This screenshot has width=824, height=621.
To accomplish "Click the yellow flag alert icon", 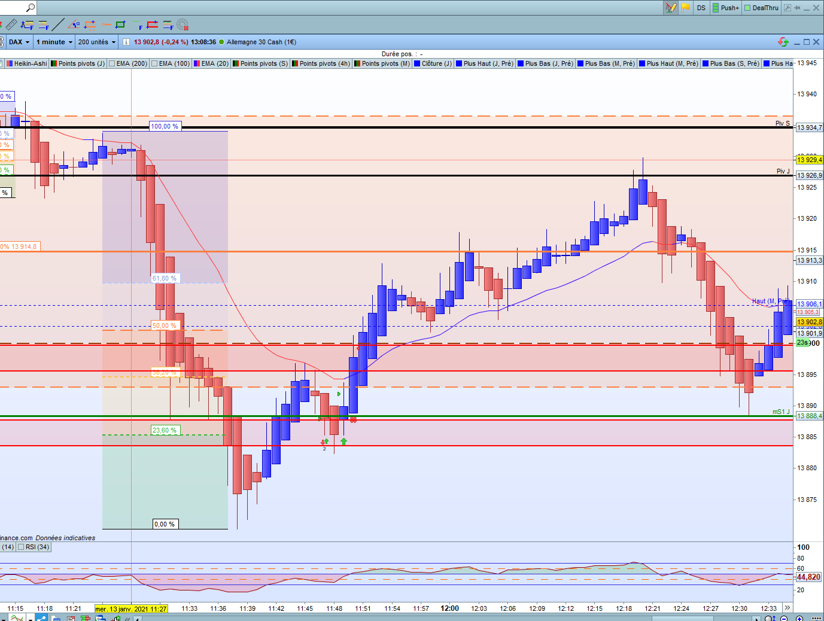I will [686, 8].
